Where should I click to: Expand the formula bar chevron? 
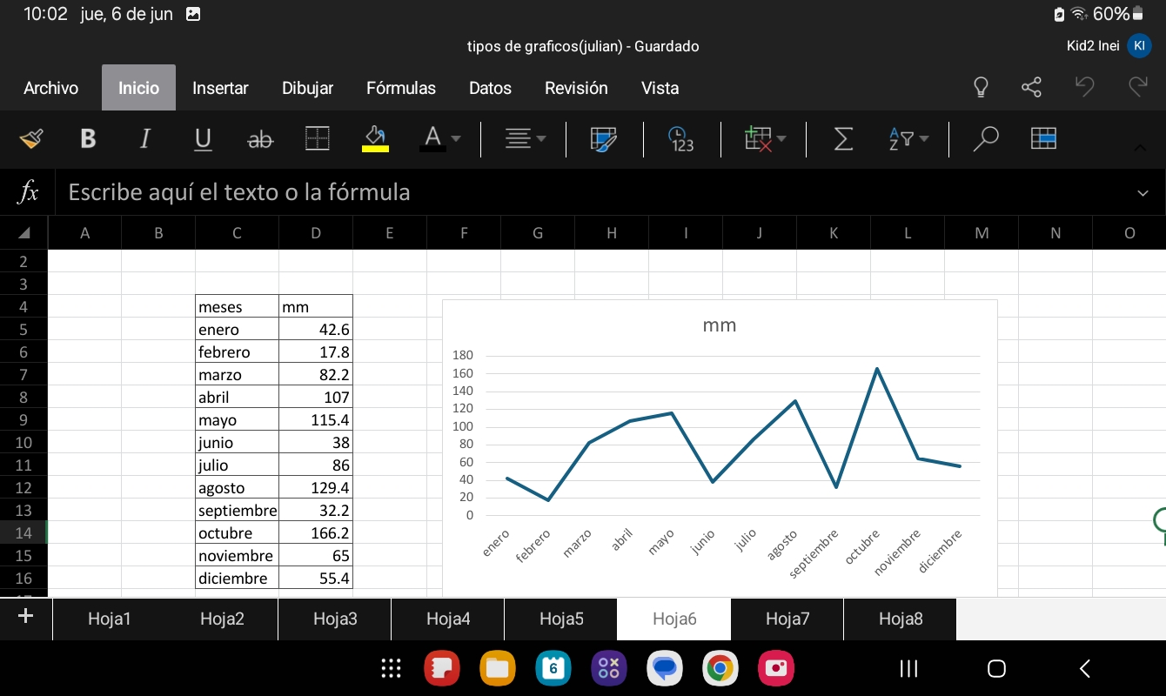pyautogui.click(x=1143, y=193)
